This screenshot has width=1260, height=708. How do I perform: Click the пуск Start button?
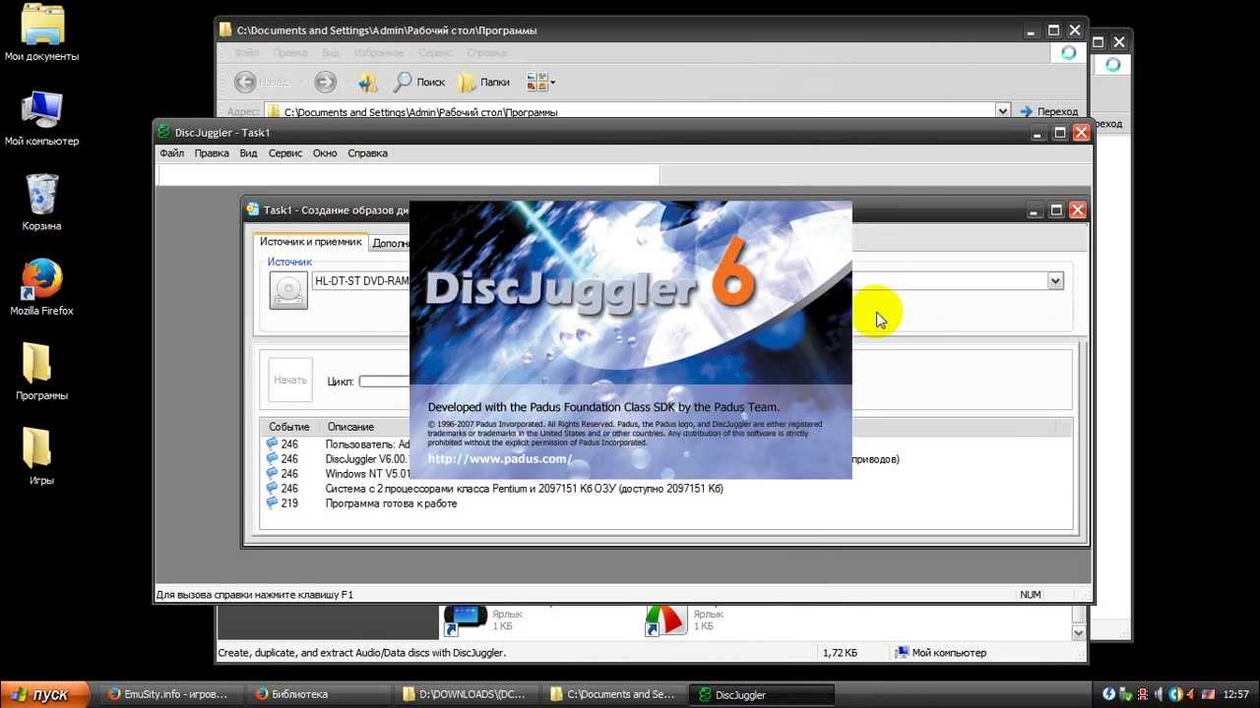[44, 694]
